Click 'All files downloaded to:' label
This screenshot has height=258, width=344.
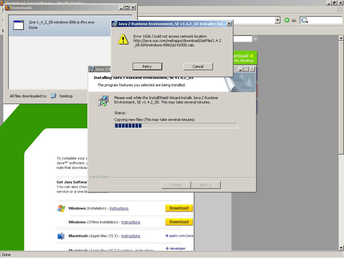pyautogui.click(x=28, y=96)
